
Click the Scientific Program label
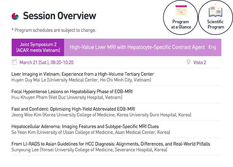point(216,24)
